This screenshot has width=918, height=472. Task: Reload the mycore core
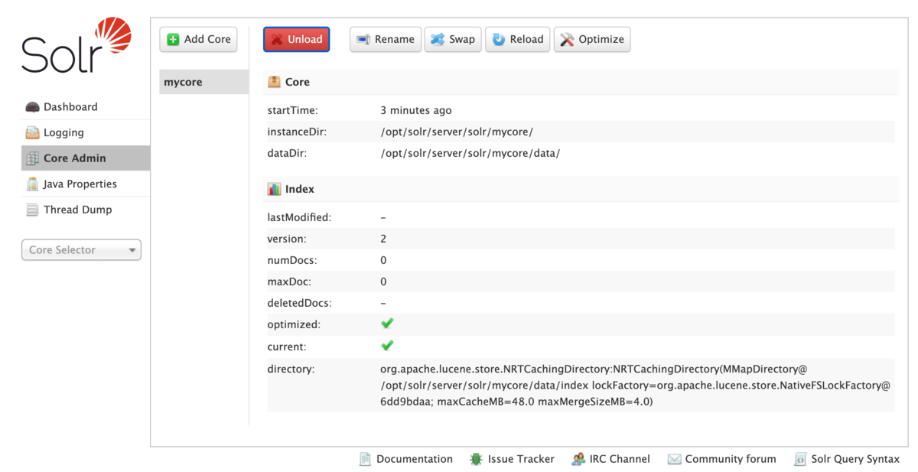pyautogui.click(x=518, y=39)
